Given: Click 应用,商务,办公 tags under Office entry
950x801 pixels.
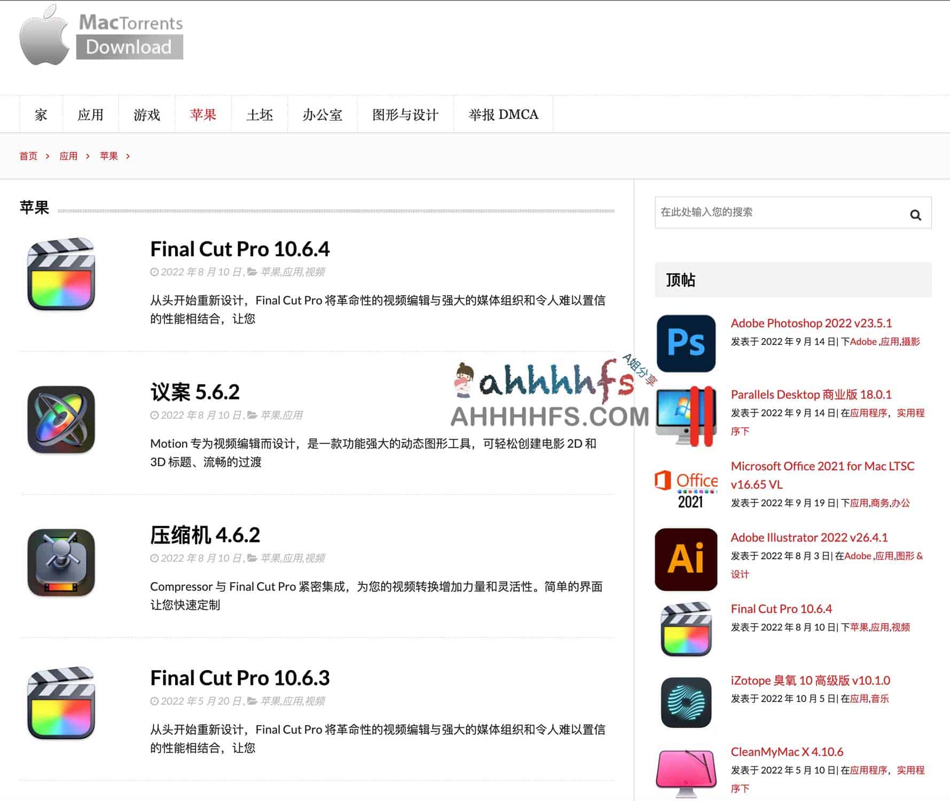Looking at the screenshot, I should click(880, 503).
